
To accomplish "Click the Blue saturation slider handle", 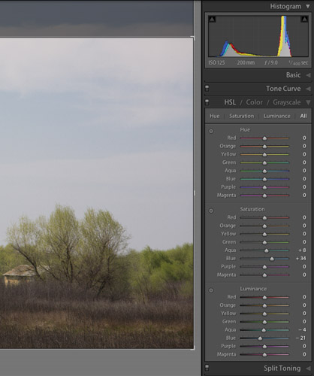I will click(x=272, y=259).
